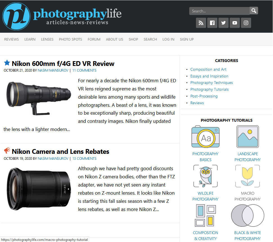Open Nikon 600mm f/4G ED VR Review
The height and width of the screenshot is (242, 273).
(x=63, y=63)
